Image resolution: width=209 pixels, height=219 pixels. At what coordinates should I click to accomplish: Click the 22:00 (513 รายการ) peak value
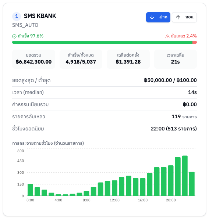point(174,129)
